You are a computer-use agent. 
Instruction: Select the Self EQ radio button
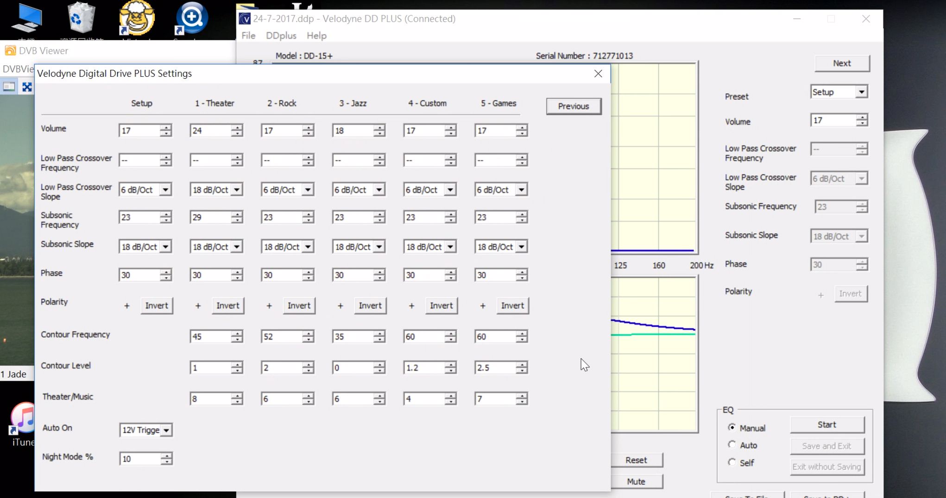[732, 462]
